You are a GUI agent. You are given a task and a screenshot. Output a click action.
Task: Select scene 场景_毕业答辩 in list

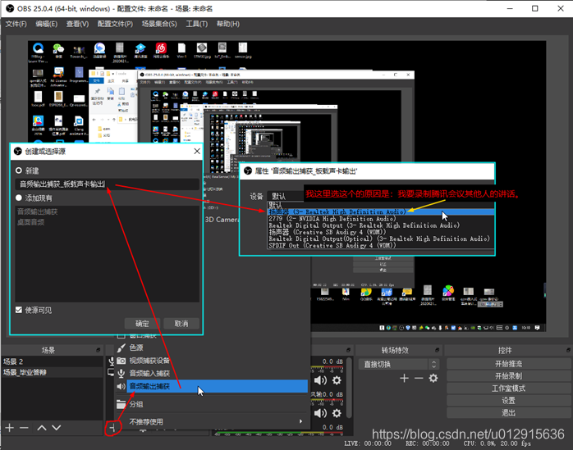pyautogui.click(x=52, y=372)
